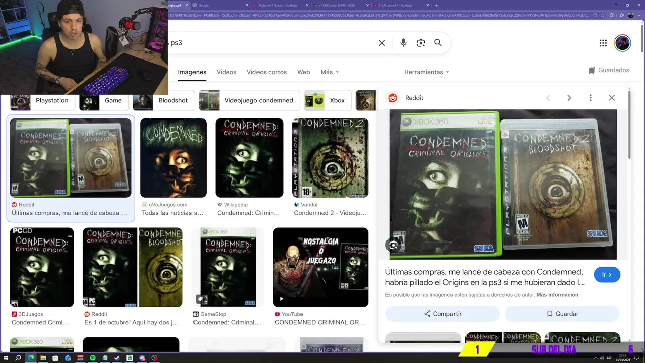Open Windows taskbar search
Viewport: 645px width, 363px height.
18,358
